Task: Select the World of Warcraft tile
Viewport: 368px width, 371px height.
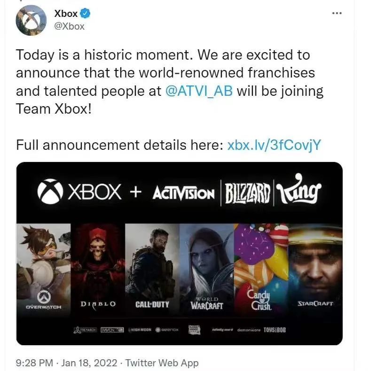Action: point(206,269)
